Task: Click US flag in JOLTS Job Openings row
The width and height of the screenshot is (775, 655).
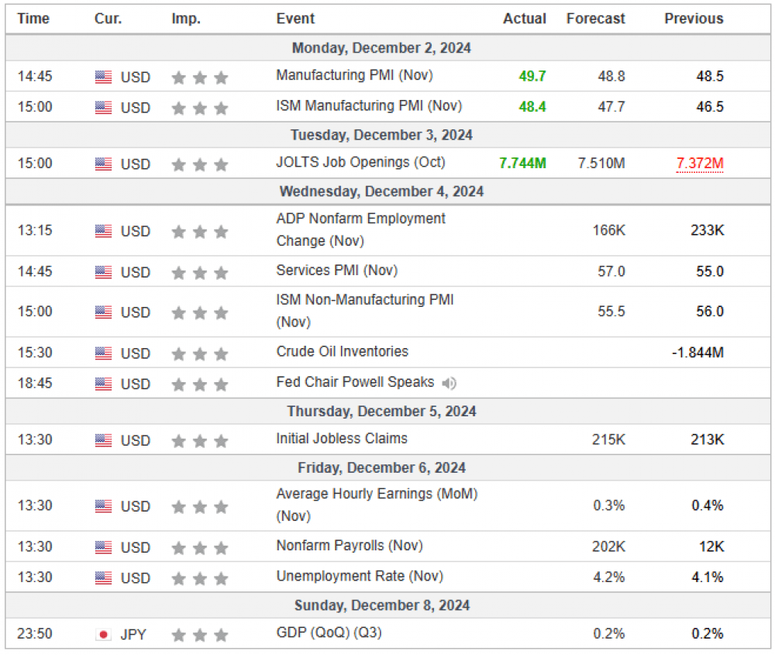Action: [x=103, y=164]
